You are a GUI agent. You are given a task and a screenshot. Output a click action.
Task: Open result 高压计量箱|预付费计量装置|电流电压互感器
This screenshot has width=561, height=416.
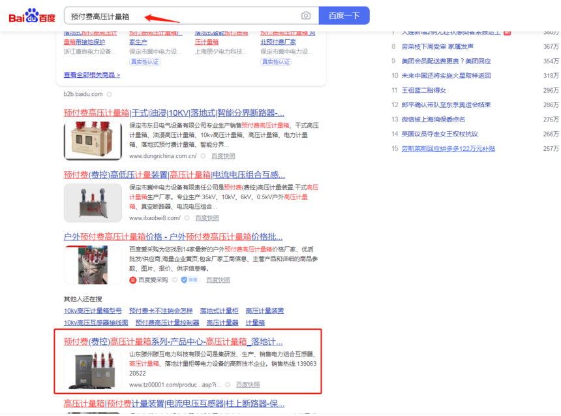(174, 404)
